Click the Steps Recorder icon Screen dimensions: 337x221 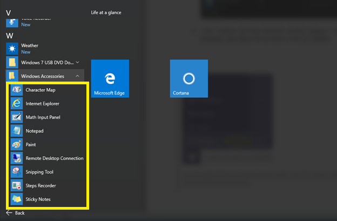point(17,185)
